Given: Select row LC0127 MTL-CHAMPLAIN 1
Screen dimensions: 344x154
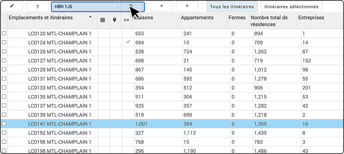Looking at the screenshot, I should click(172, 60).
